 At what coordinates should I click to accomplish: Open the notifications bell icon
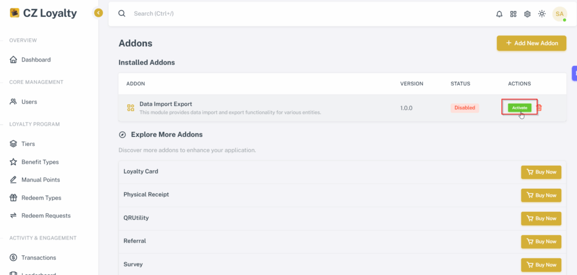(499, 14)
